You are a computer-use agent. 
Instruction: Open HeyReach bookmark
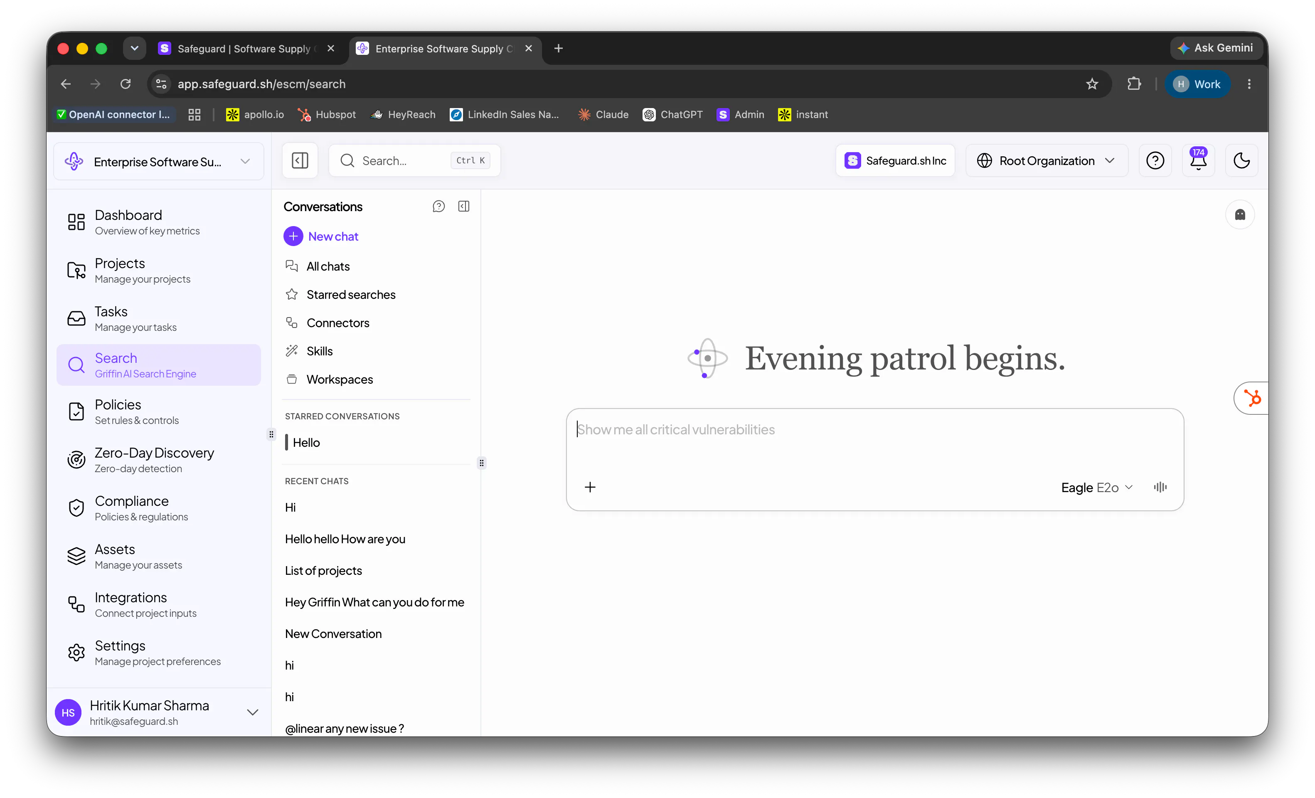tap(404, 114)
